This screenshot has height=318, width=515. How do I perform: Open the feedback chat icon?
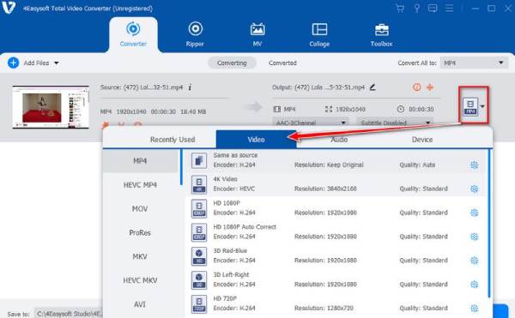pos(433,9)
